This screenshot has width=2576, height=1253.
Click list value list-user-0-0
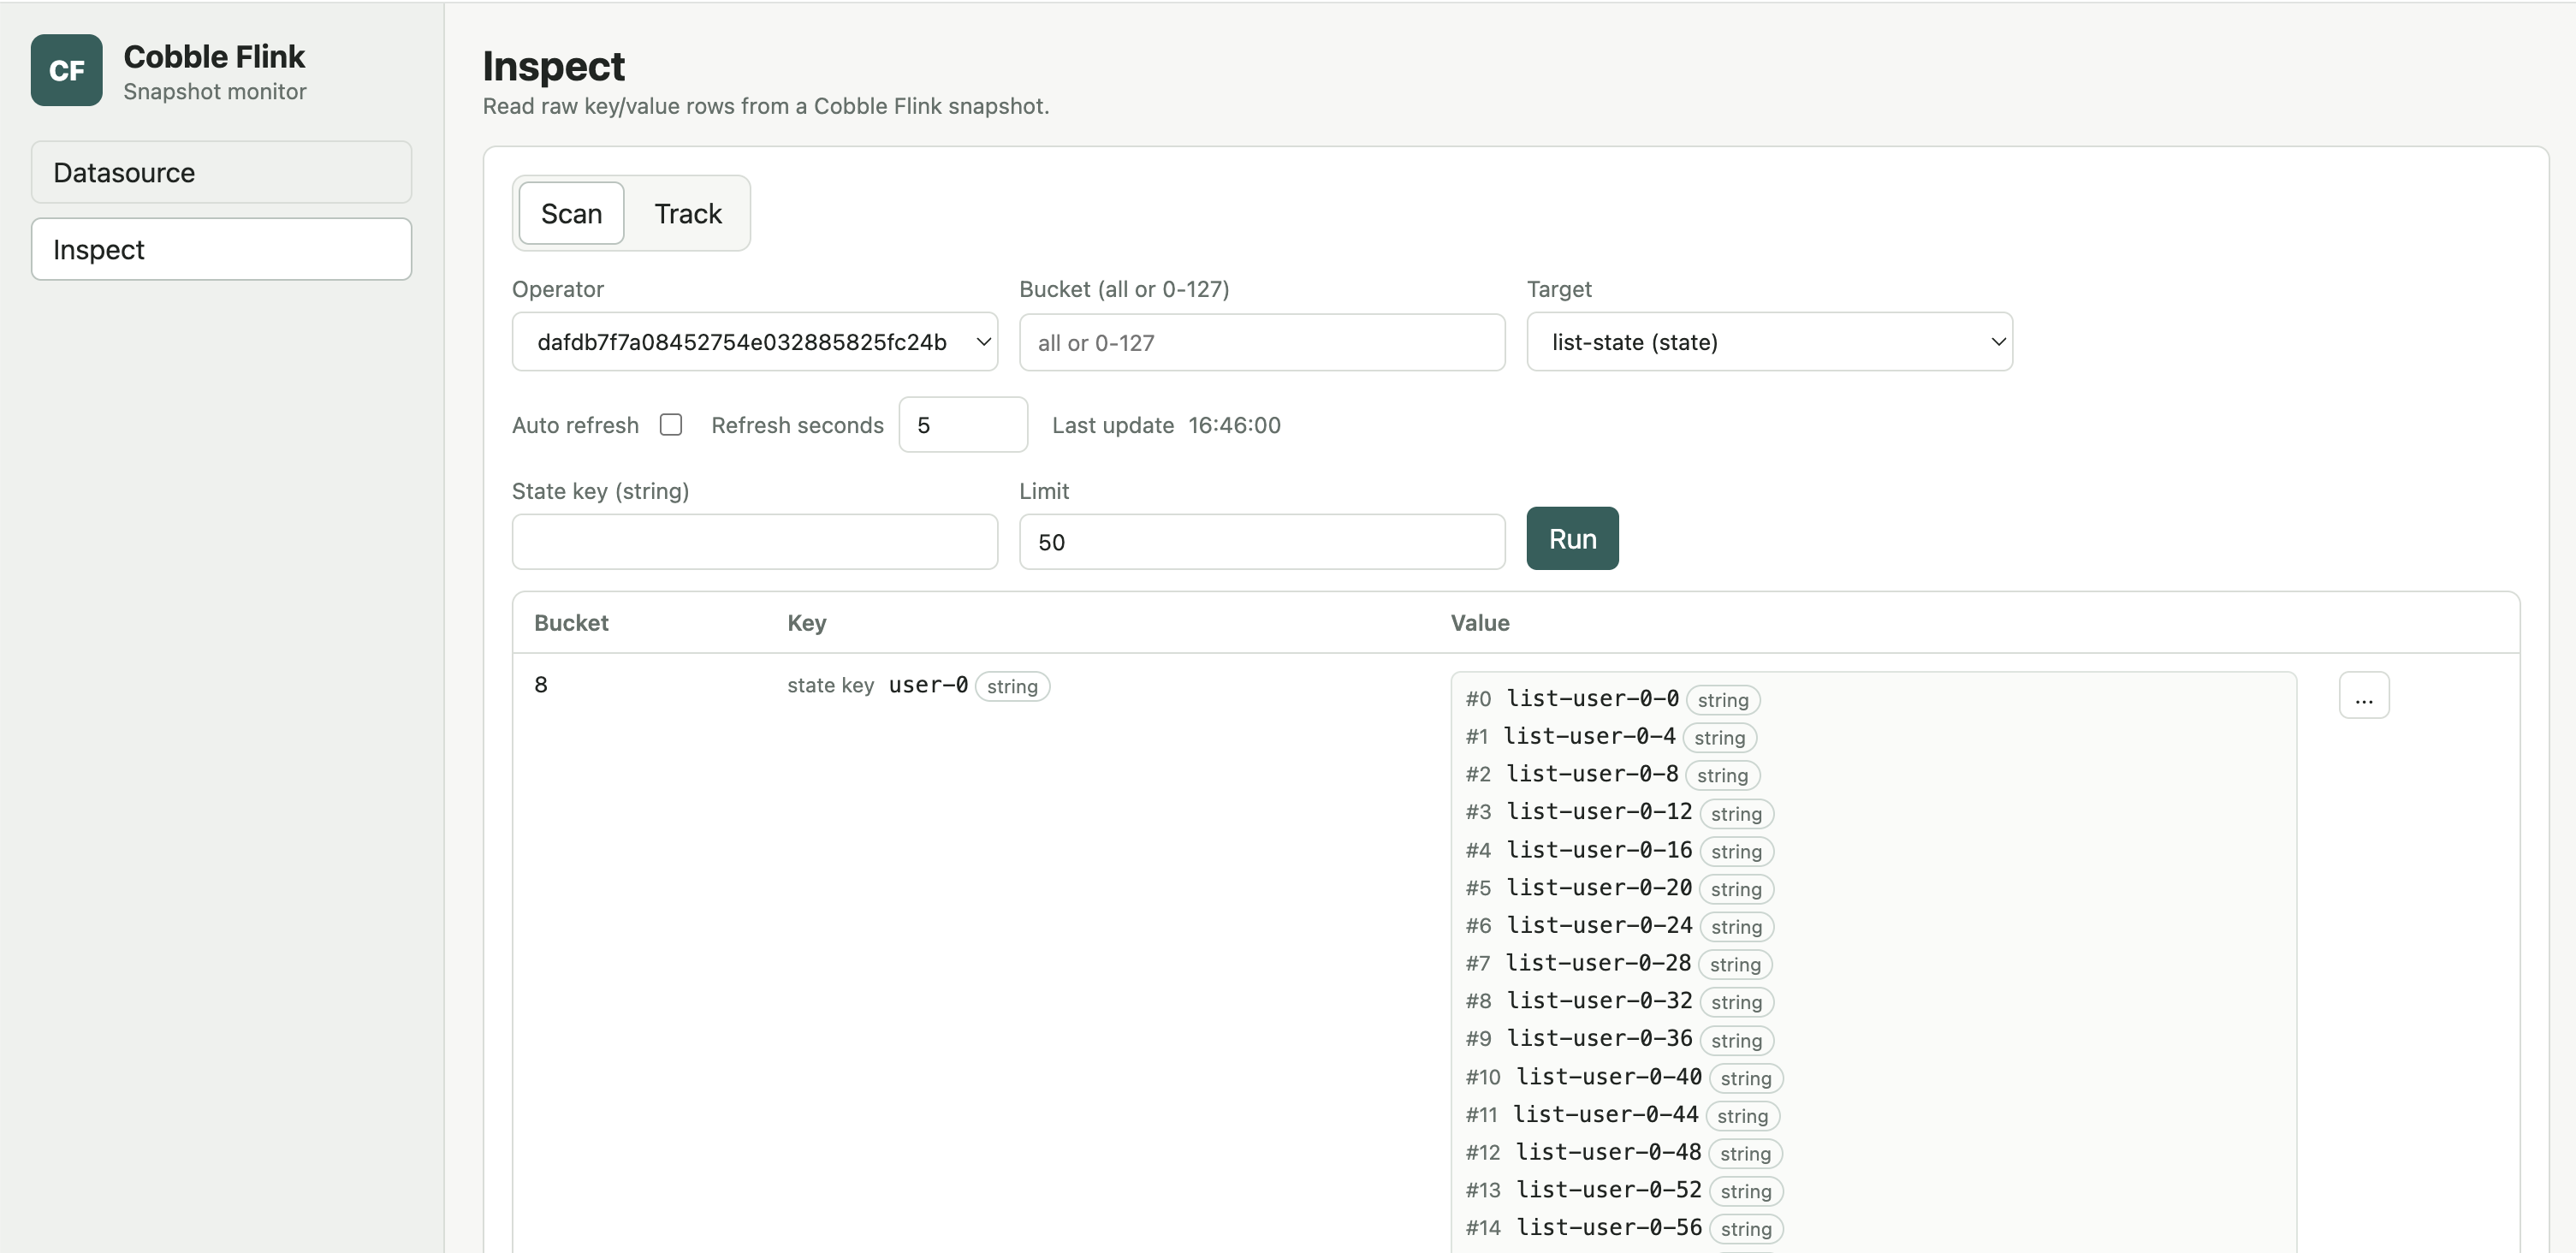[1592, 699]
